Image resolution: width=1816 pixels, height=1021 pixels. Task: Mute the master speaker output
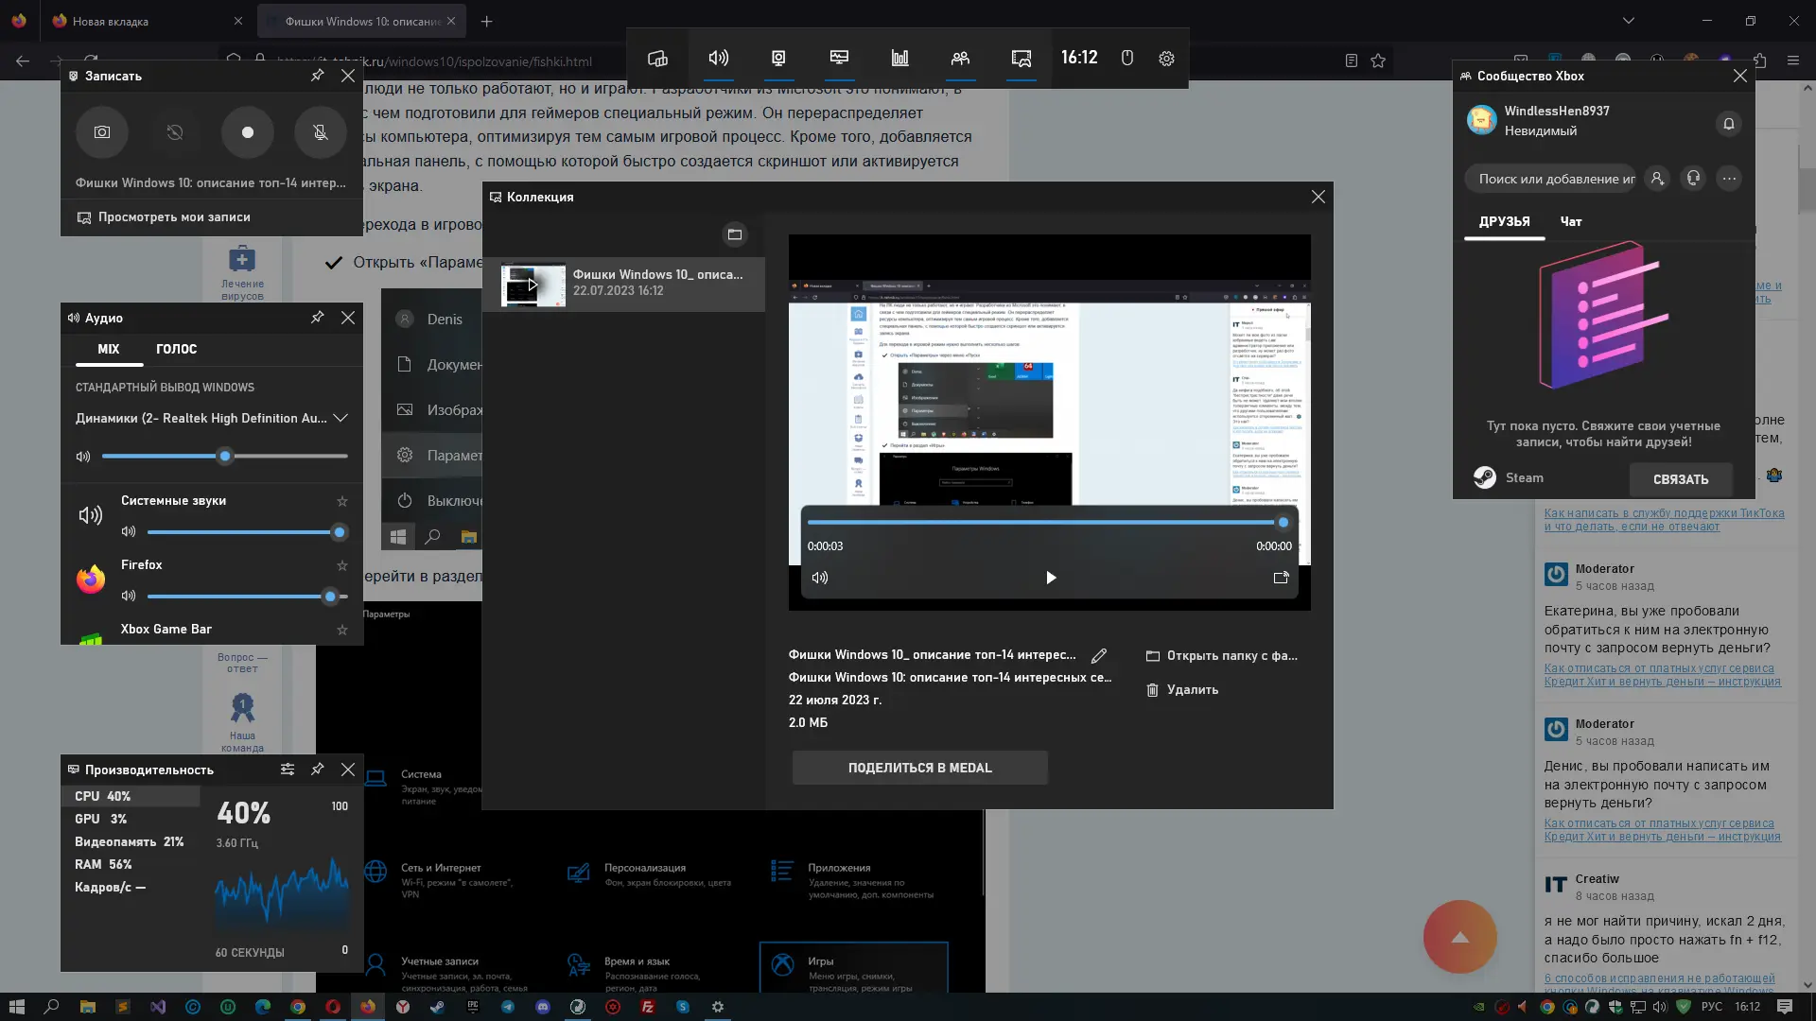click(x=83, y=457)
